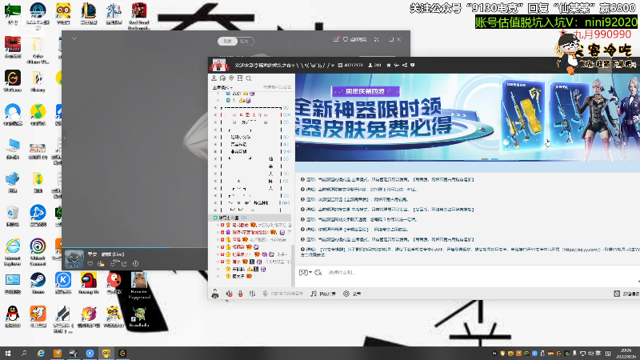The height and width of the screenshot is (360, 640).
Task: Expand the first sub-channel in the channel tree
Action: (x=215, y=108)
